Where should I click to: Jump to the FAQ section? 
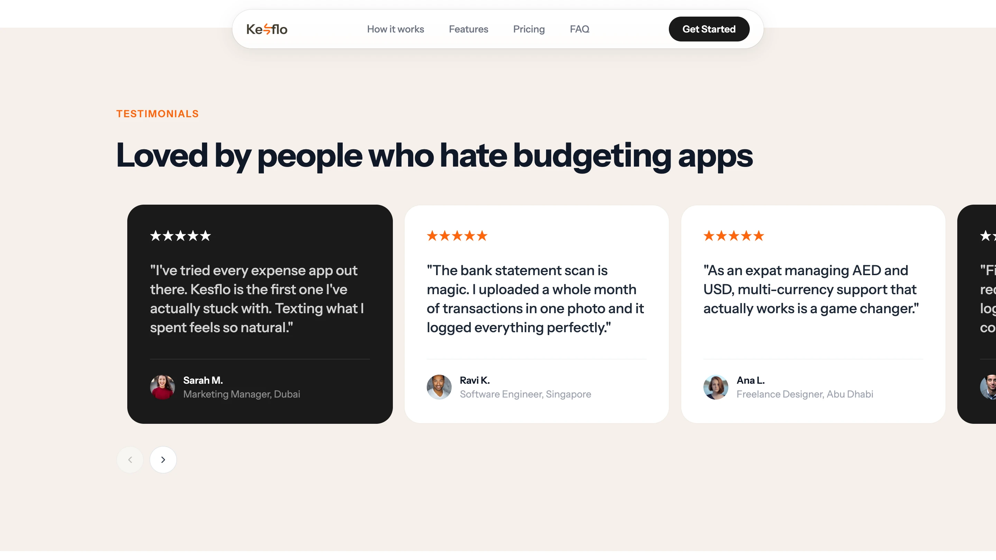click(x=579, y=29)
